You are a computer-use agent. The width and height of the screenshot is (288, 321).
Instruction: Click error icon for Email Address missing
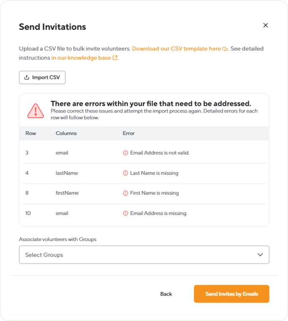[x=125, y=213]
